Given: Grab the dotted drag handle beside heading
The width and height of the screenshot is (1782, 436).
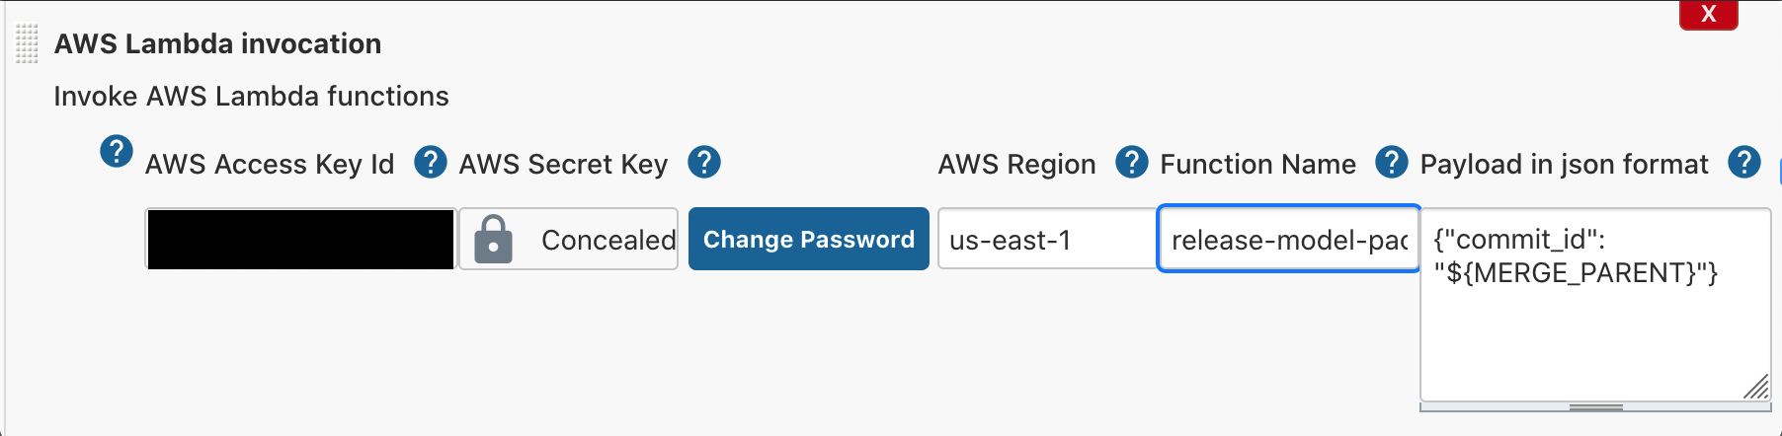Looking at the screenshot, I should click(27, 44).
